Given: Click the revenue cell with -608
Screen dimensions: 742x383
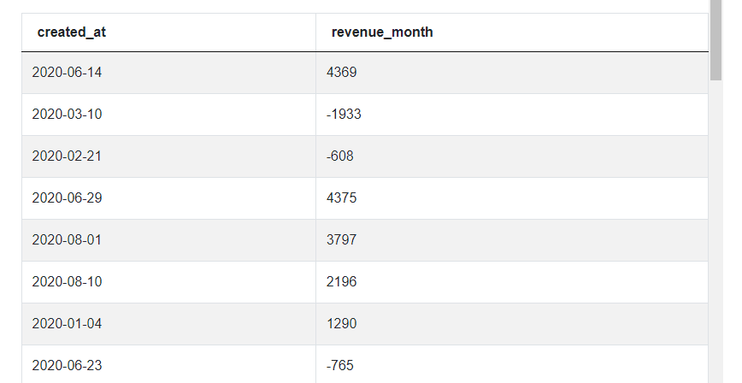Looking at the screenshot, I should [x=340, y=156].
